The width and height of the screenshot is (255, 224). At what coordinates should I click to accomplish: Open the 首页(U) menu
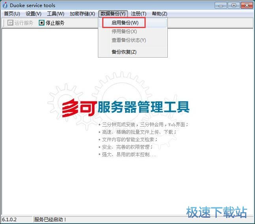click(x=12, y=14)
